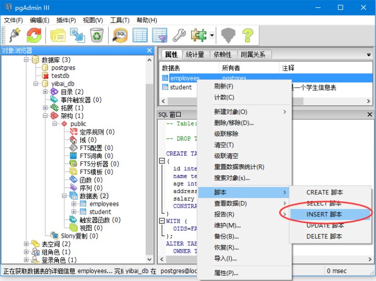This screenshot has height=281, width=376.
Task: Expand the 目录 (2) node
Action: (x=45, y=91)
